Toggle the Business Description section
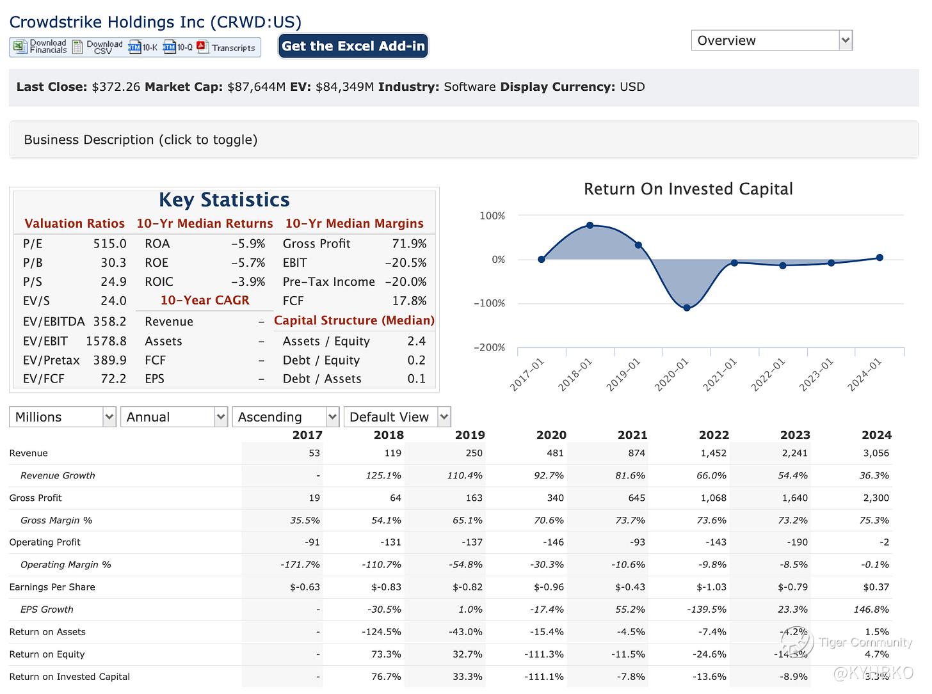 point(464,139)
